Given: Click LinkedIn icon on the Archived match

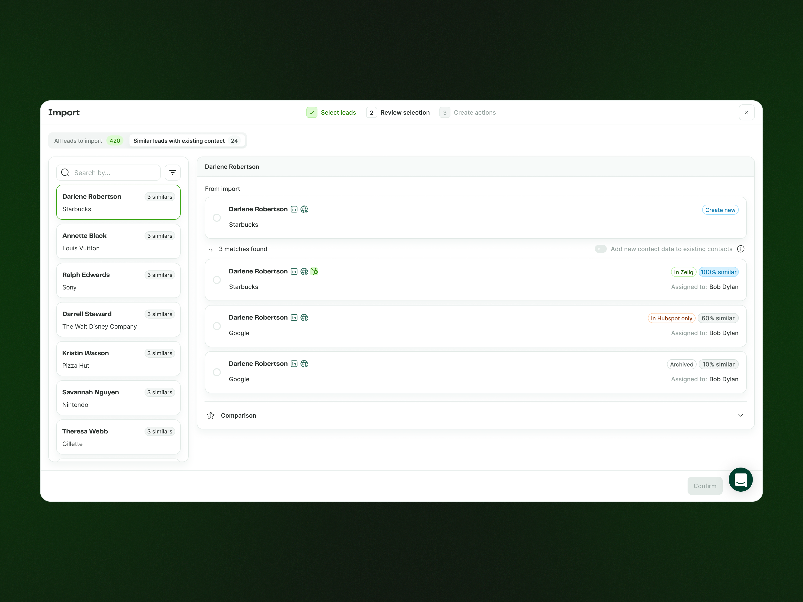Looking at the screenshot, I should tap(294, 364).
